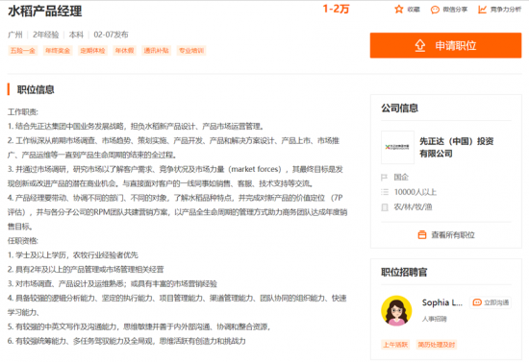Click the list icon beside 10000人以上
Image resolution: width=529 pixels, height=362 pixels.
[385, 192]
